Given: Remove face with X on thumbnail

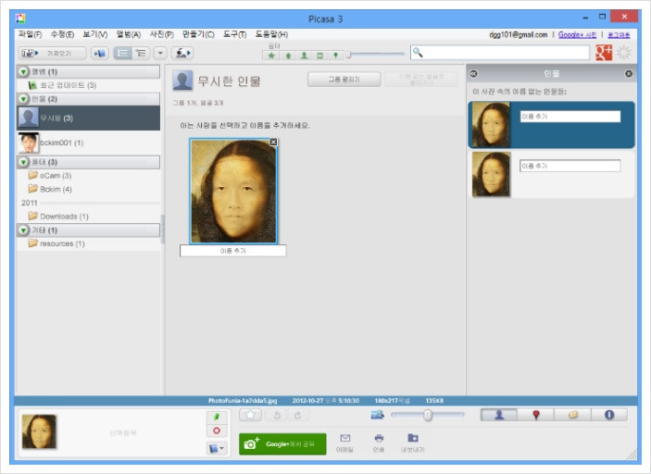Looking at the screenshot, I should tap(273, 143).
